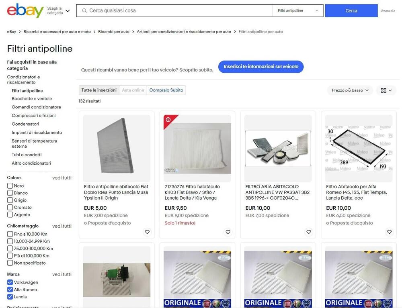Open Avanzata advanced search link
Image resolution: width=402 pixels, height=308 pixels.
click(388, 11)
